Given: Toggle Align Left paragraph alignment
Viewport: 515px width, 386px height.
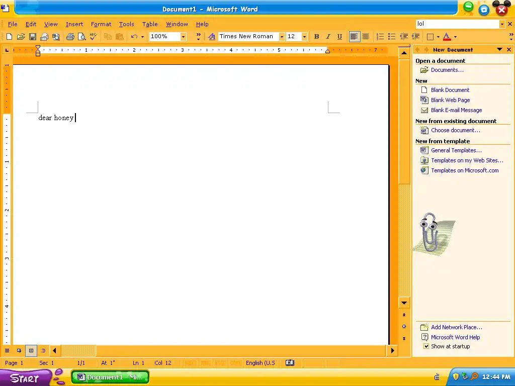Looking at the screenshot, I should [x=354, y=36].
